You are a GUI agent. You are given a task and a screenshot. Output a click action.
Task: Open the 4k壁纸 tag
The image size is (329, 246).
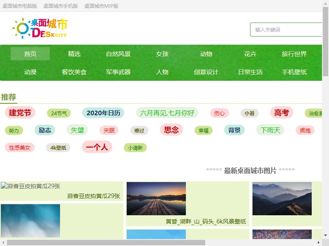click(x=58, y=148)
